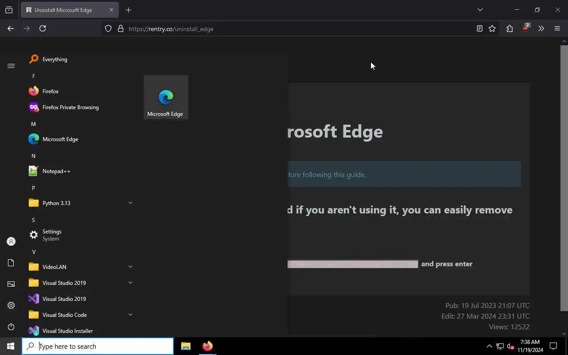Click the pinned Microsoft Edge tile
This screenshot has height=355, width=568.
pos(166,97)
